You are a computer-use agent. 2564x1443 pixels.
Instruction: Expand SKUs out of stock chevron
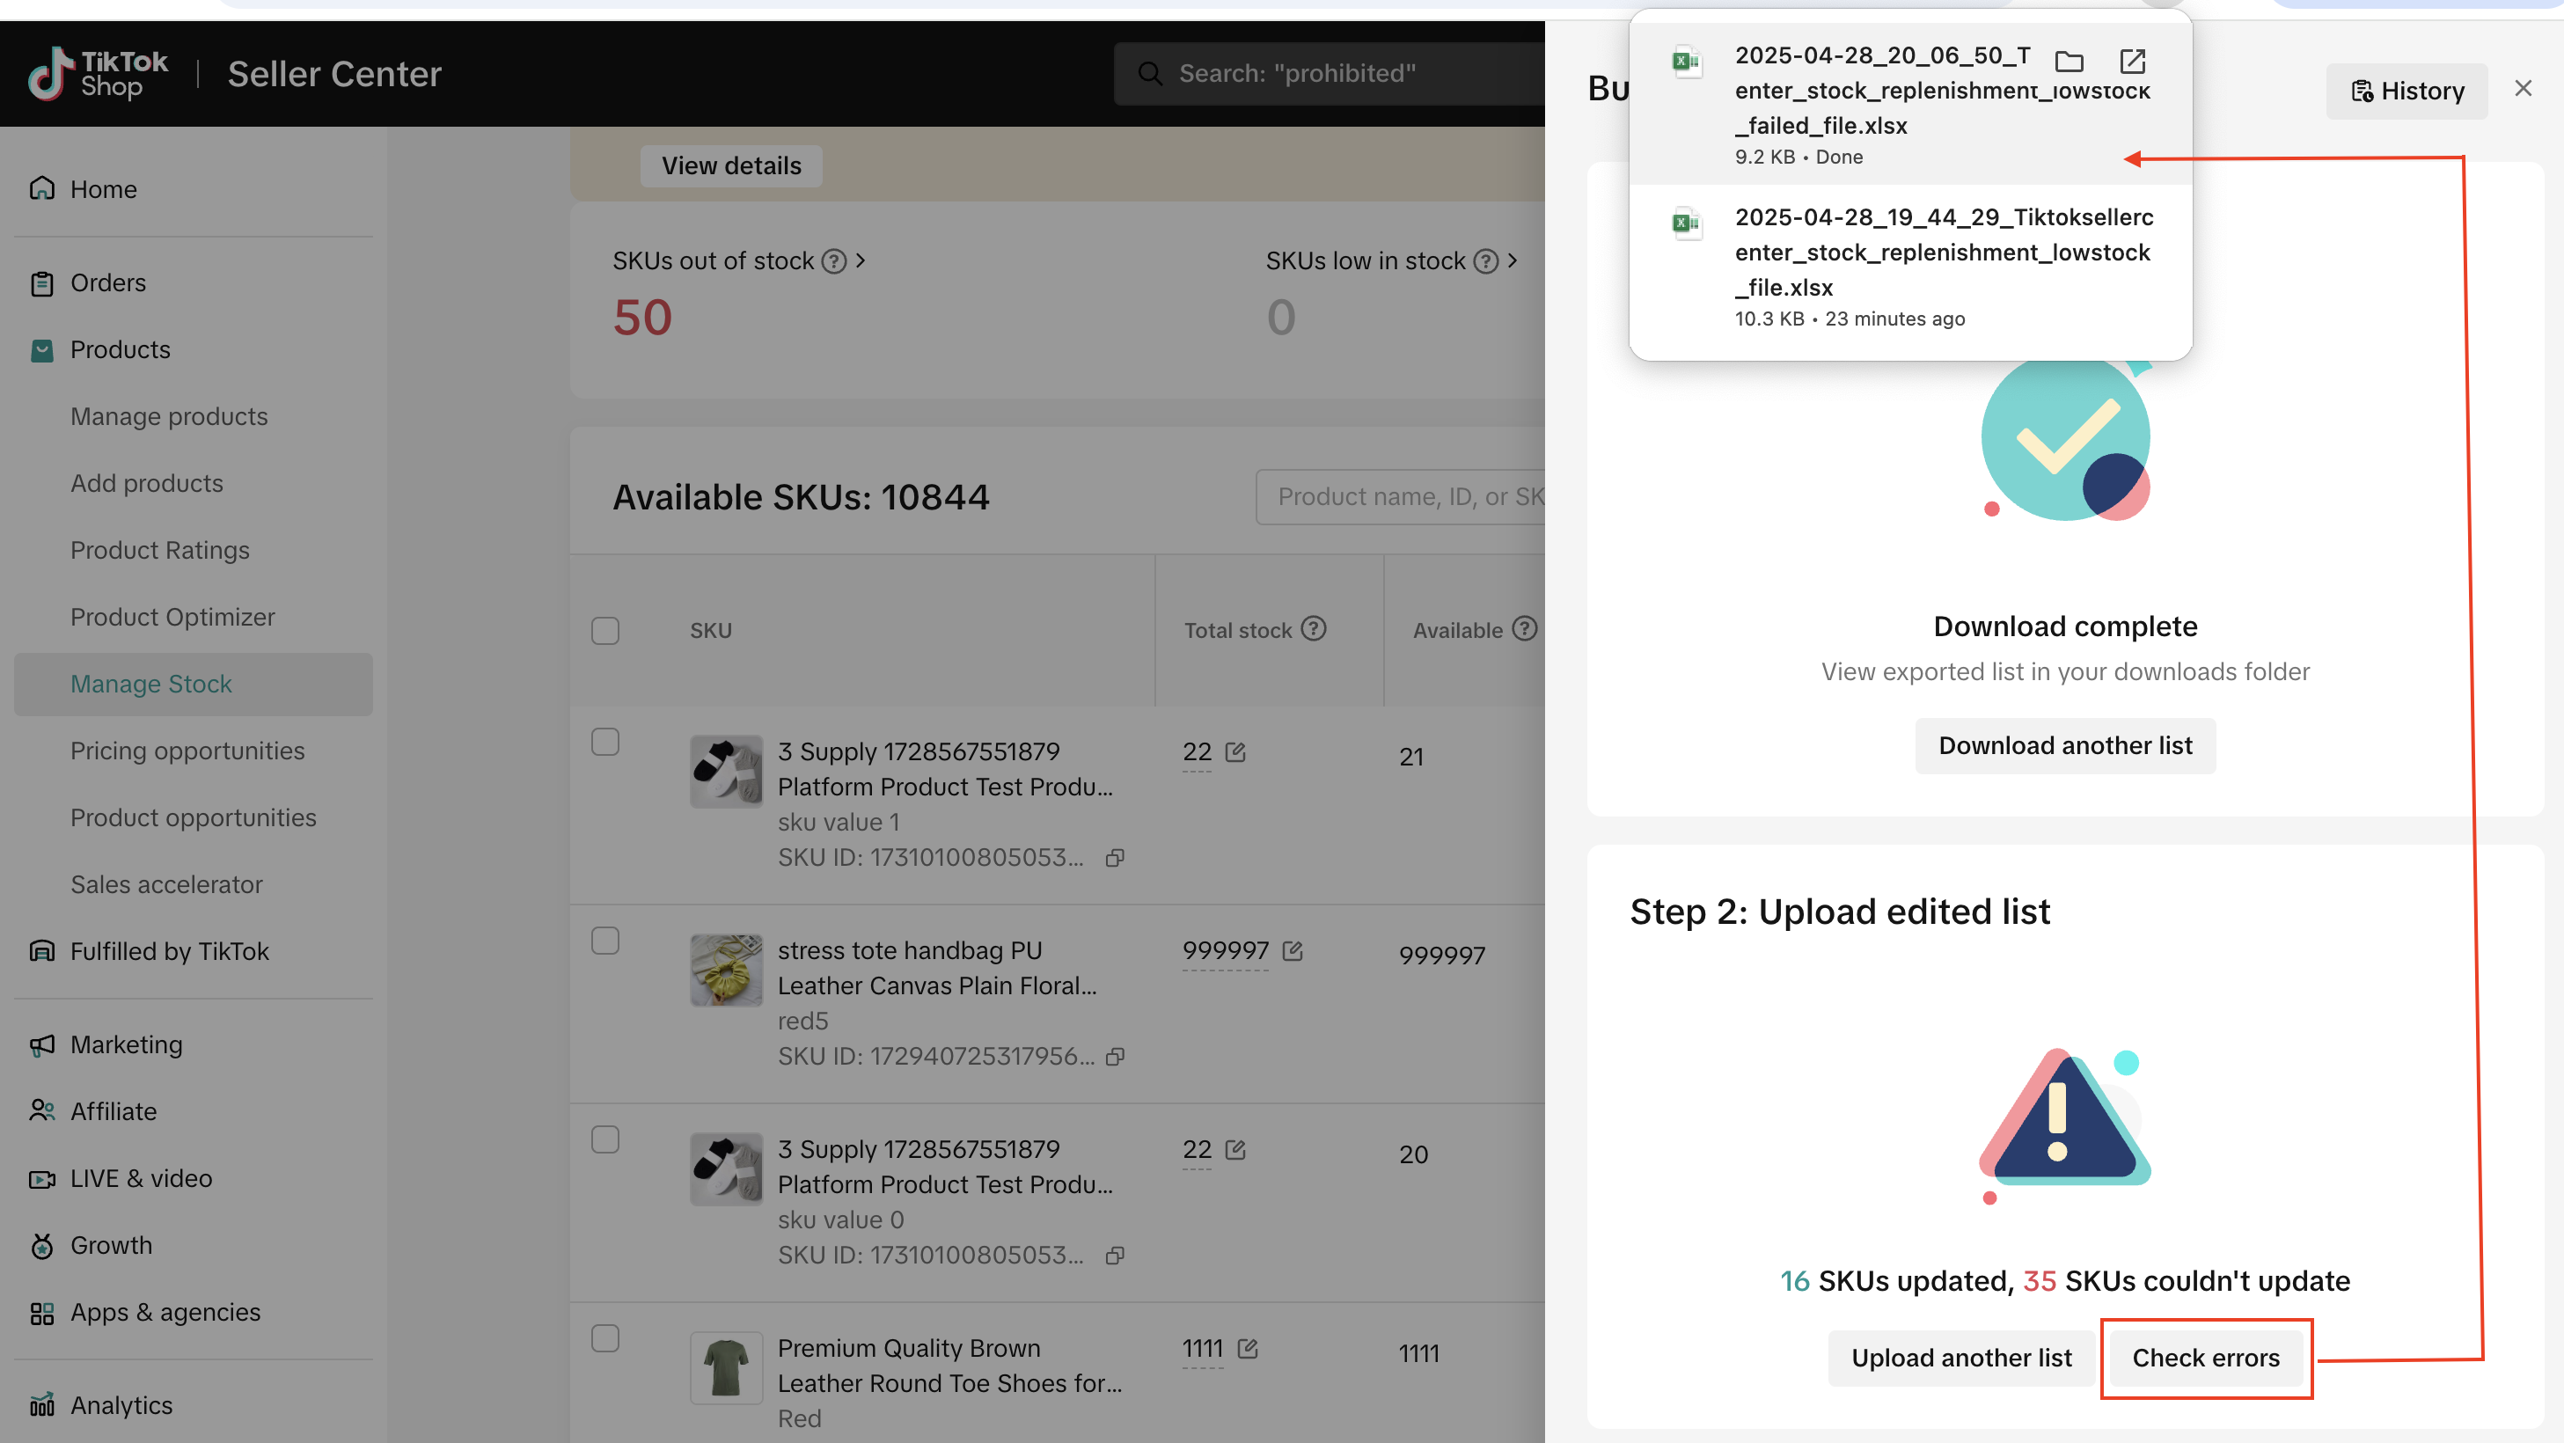861,260
